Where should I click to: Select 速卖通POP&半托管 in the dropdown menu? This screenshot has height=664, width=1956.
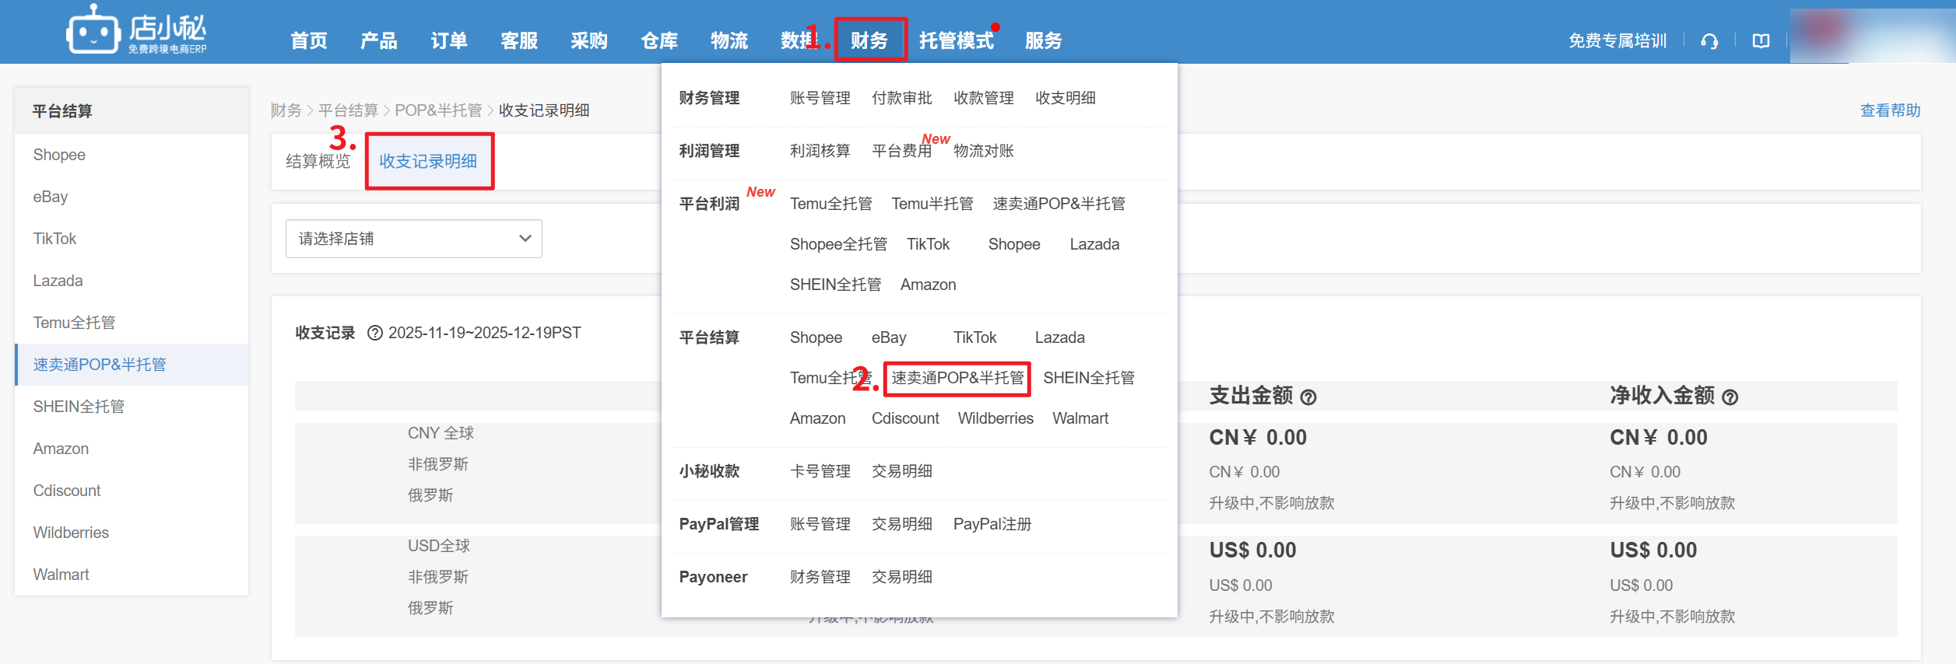(957, 378)
